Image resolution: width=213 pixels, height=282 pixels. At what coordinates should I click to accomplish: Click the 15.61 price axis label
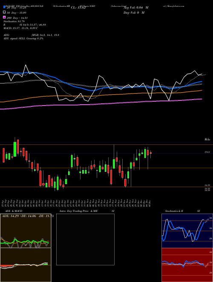tap(207, 152)
